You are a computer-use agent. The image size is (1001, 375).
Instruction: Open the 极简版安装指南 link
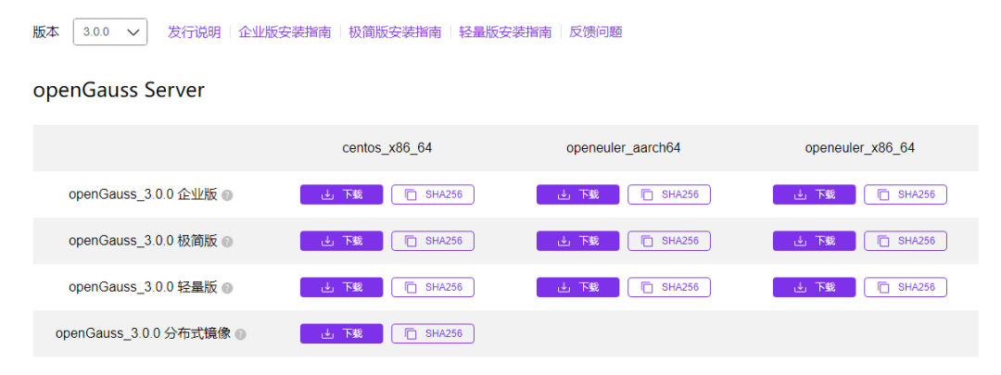(x=395, y=31)
